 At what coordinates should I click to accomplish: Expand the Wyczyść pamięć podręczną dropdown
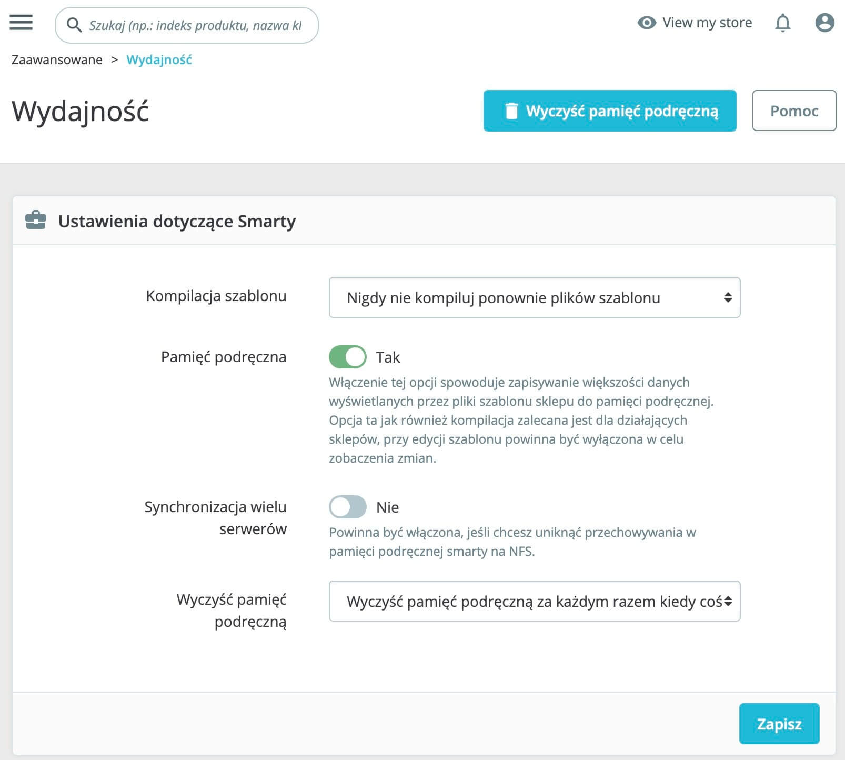point(534,601)
